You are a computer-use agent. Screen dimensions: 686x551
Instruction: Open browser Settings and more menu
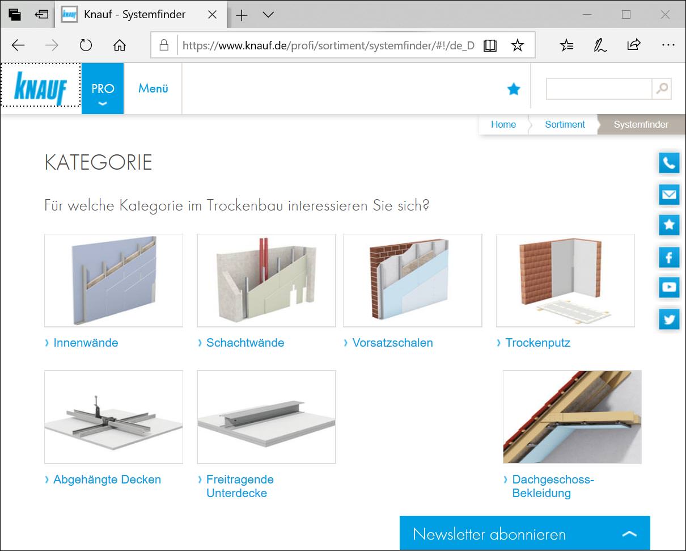tap(668, 45)
